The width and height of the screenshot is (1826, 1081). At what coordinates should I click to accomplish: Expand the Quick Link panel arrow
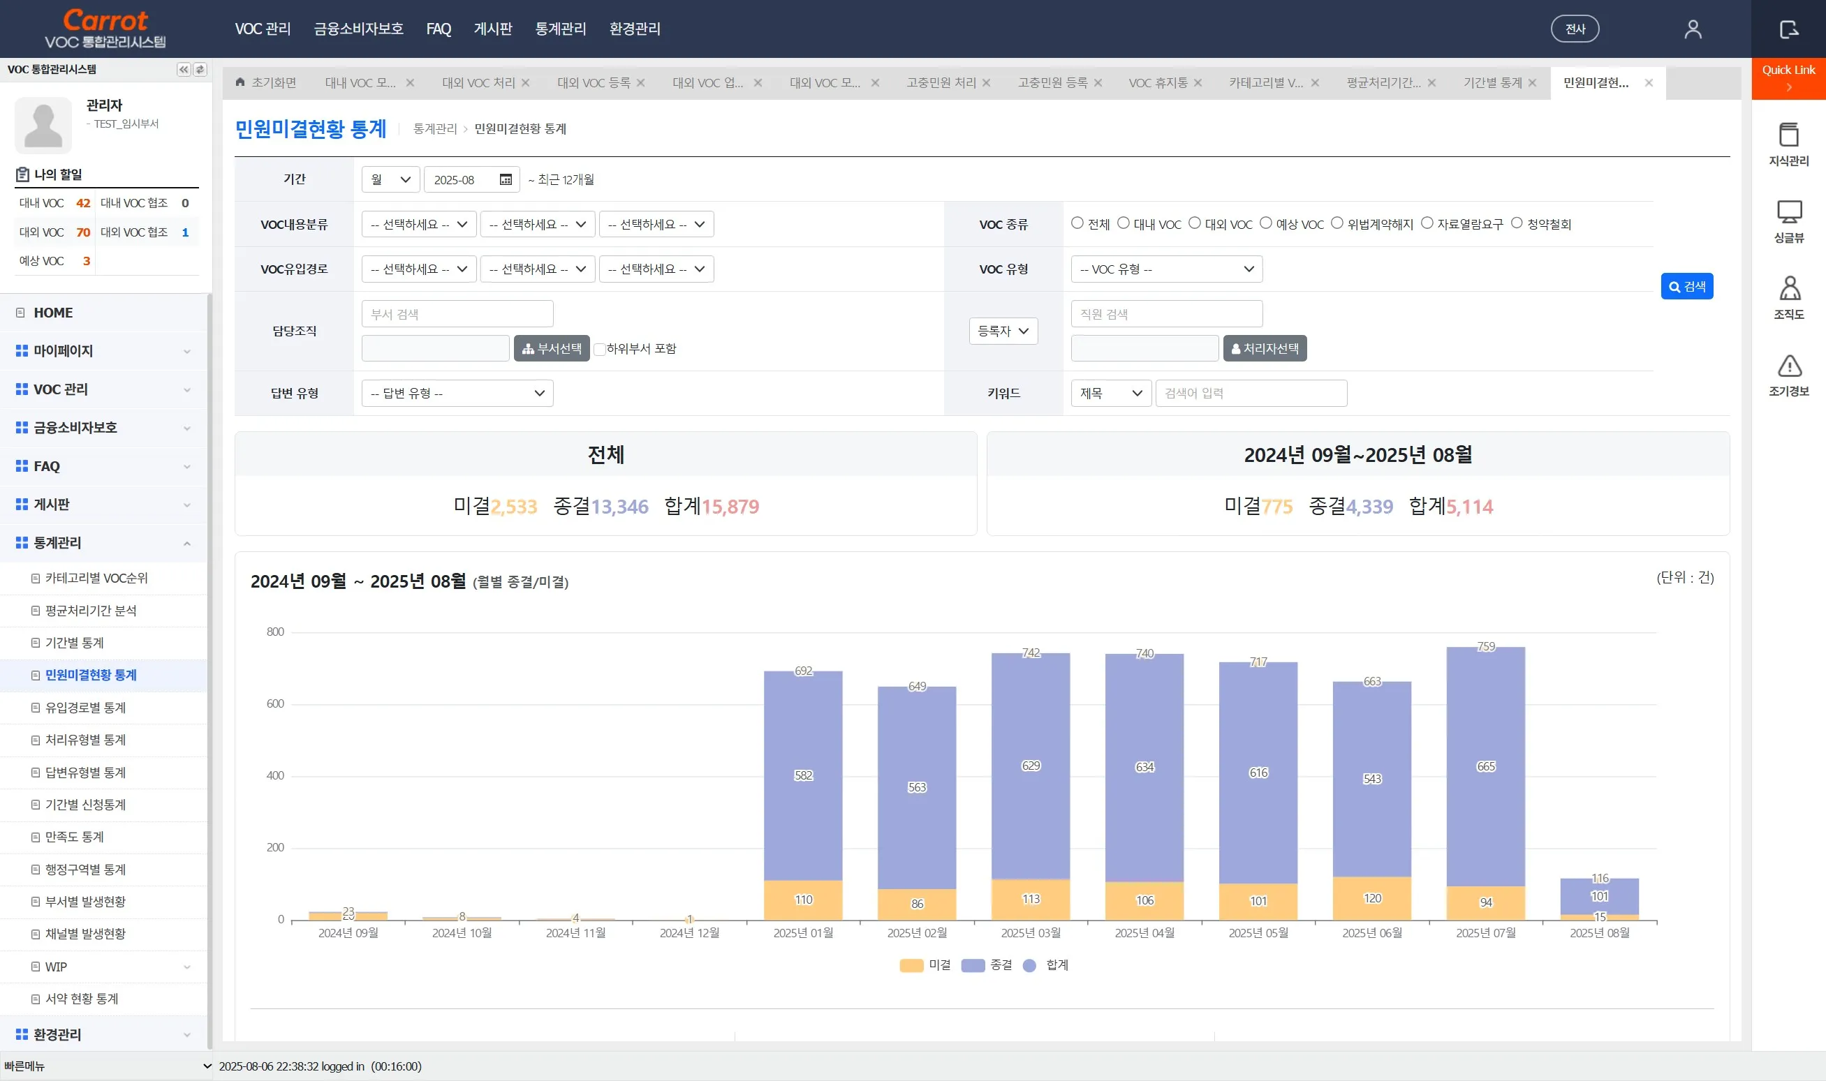(1789, 87)
